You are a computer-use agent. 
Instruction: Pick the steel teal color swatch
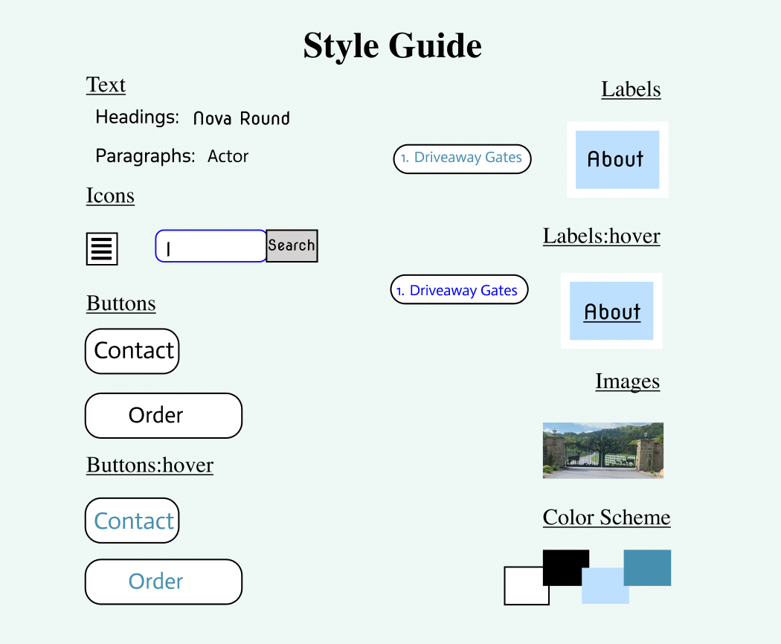click(648, 567)
